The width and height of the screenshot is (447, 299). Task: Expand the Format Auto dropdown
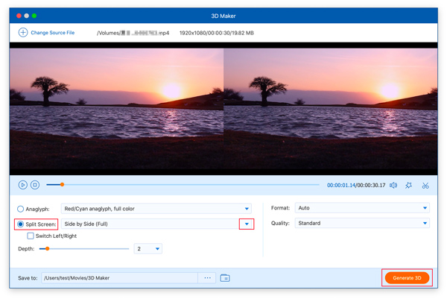click(425, 208)
